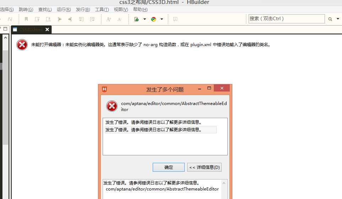Click the shift right (indent) toolbar icon

tap(70, 19)
